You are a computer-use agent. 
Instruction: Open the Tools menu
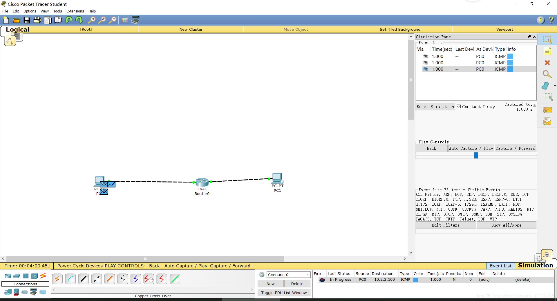pos(57,11)
